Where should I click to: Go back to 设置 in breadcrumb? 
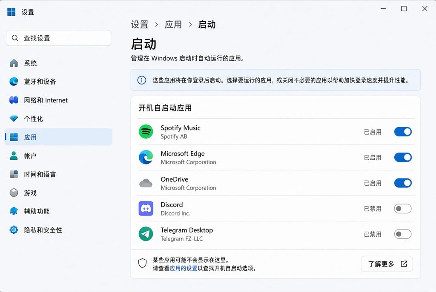point(140,24)
